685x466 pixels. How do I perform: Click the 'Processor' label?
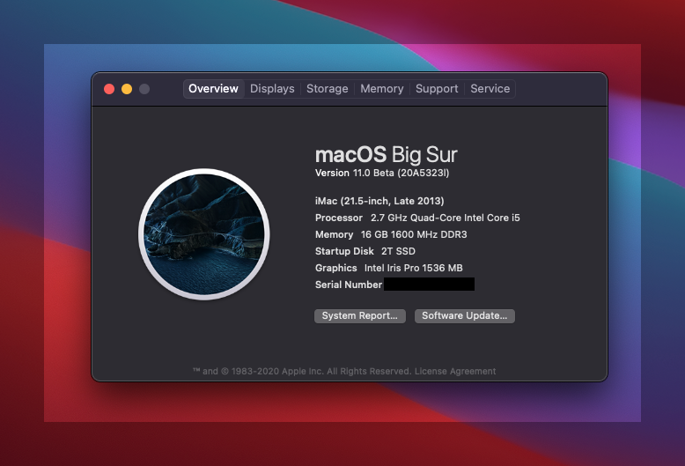339,218
